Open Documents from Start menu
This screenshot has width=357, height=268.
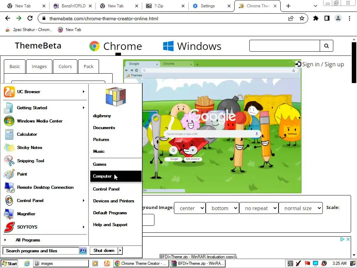(x=116, y=128)
